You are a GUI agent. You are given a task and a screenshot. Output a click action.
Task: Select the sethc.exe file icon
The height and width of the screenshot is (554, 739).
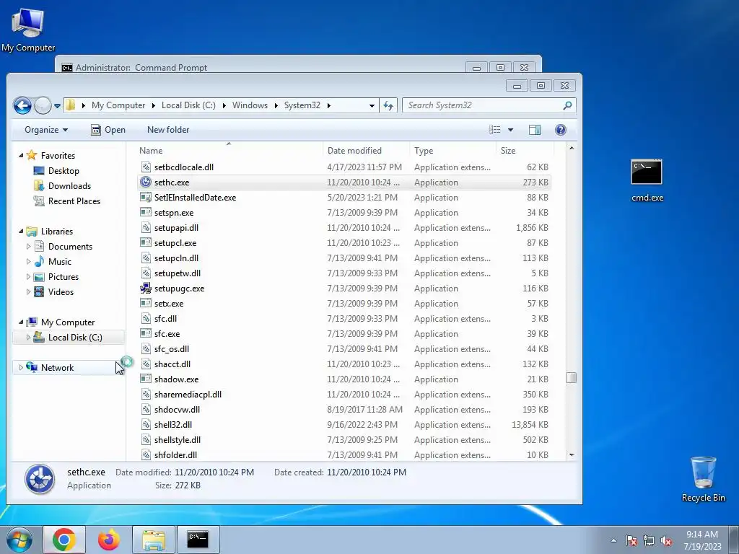(146, 183)
